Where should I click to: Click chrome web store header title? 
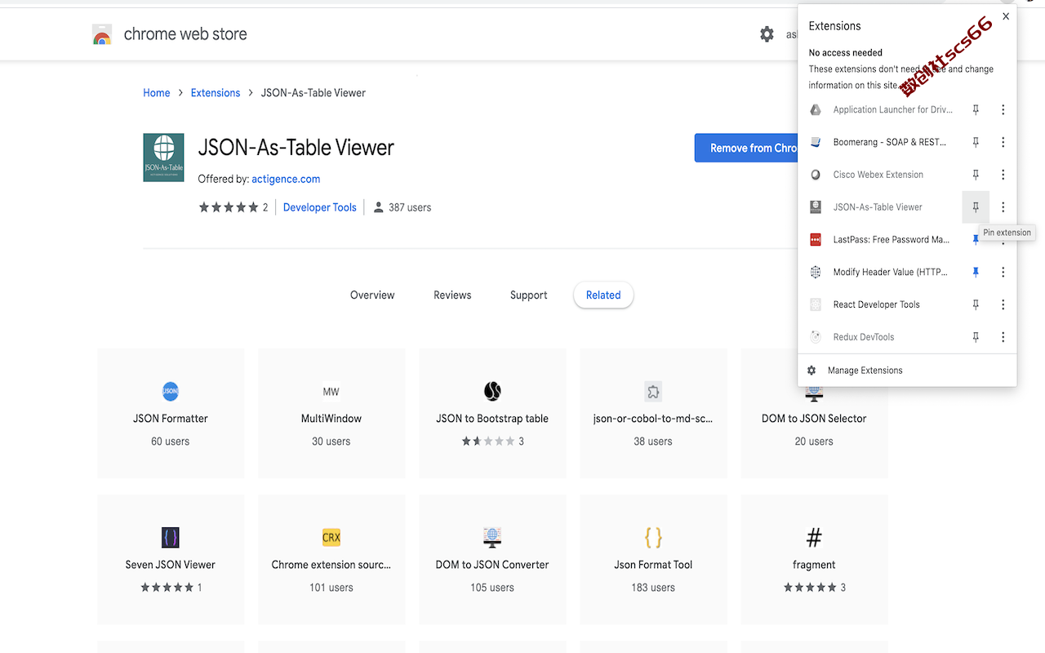(x=185, y=34)
